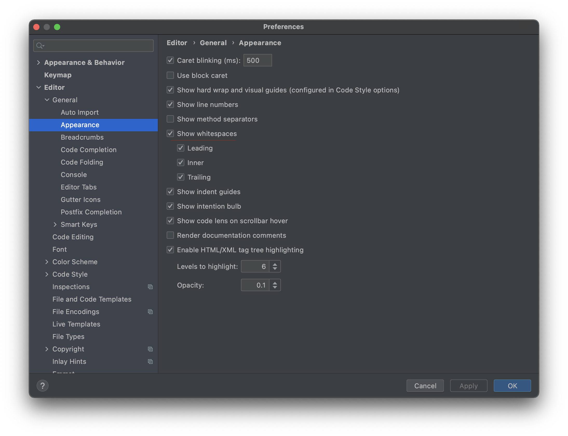
Task: Collapse the Editor section
Action: click(x=39, y=87)
